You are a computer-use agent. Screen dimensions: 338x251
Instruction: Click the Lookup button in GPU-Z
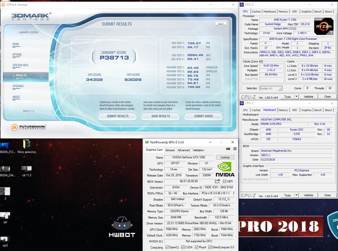pyautogui.click(x=225, y=157)
